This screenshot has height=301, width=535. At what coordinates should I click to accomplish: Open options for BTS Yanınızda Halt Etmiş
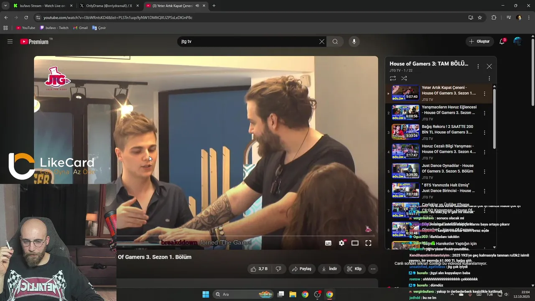484,191
